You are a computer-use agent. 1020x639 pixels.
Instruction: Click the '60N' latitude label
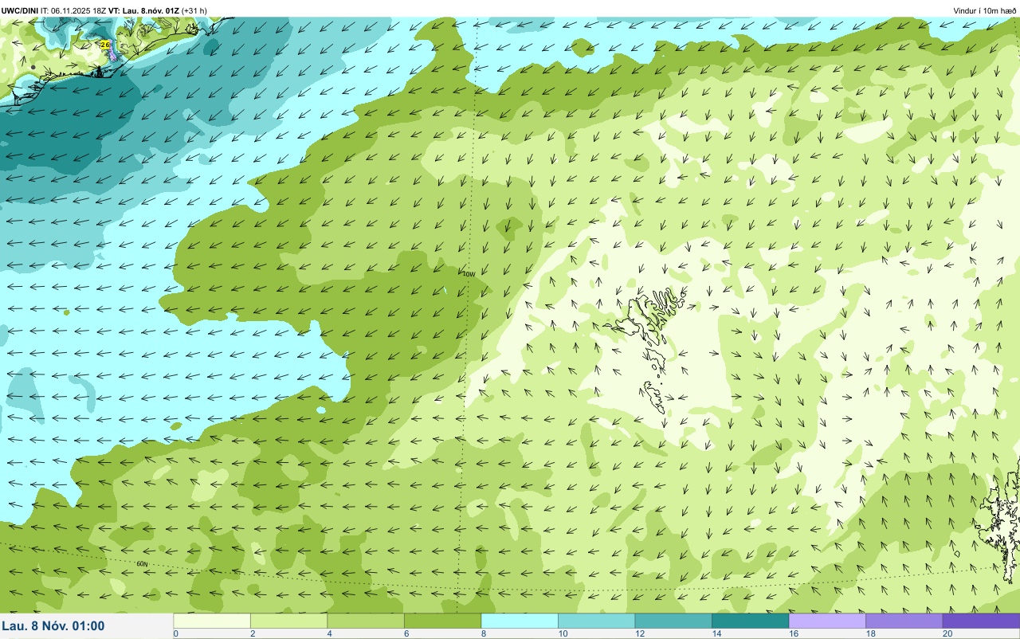tap(143, 564)
